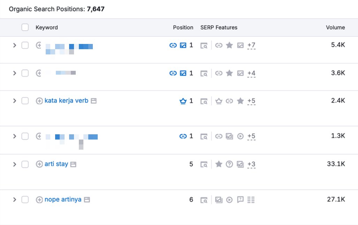Image resolution: width=358 pixels, height=225 pixels.
Task: Sort by Keyword column header
Action: click(46, 27)
